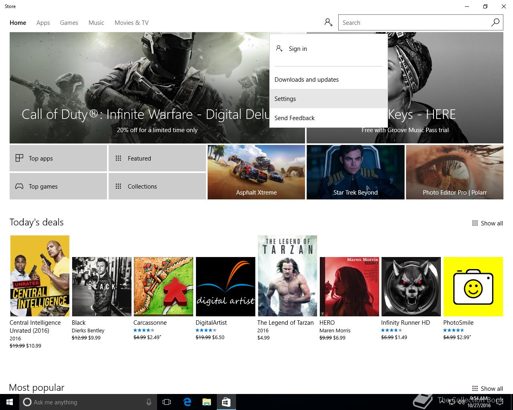Click into the Search text box
Screen dimensions: 513x410
414,22
